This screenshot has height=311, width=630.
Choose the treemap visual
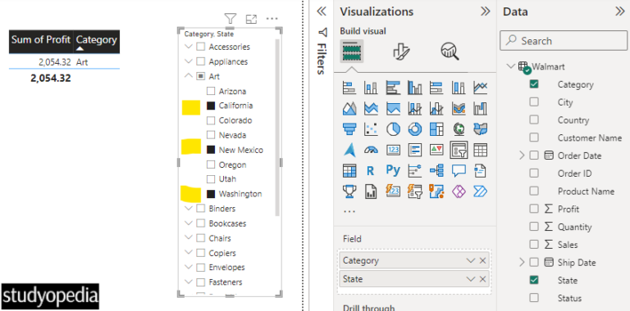coord(436,129)
